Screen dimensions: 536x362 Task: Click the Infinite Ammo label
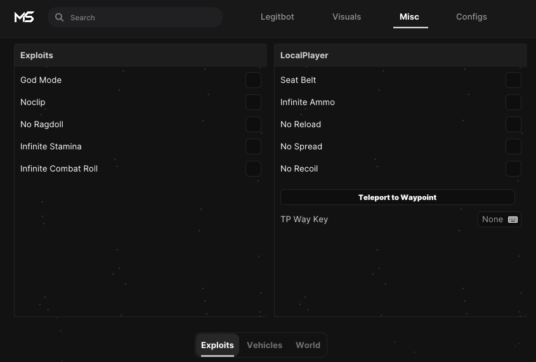(x=307, y=102)
